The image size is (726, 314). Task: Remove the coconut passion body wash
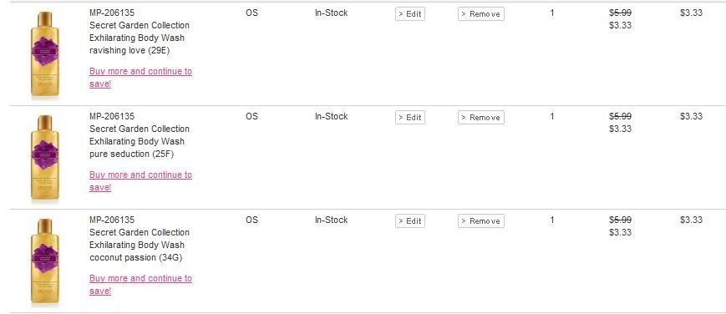click(x=481, y=221)
